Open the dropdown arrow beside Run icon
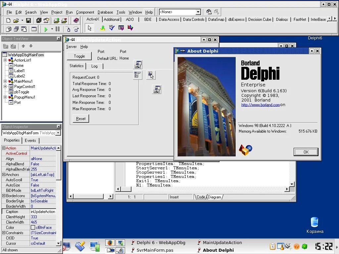The image size is (339, 254). click(x=52, y=29)
